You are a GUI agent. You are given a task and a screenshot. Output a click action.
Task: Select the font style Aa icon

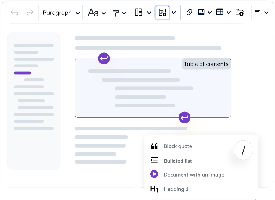(93, 12)
